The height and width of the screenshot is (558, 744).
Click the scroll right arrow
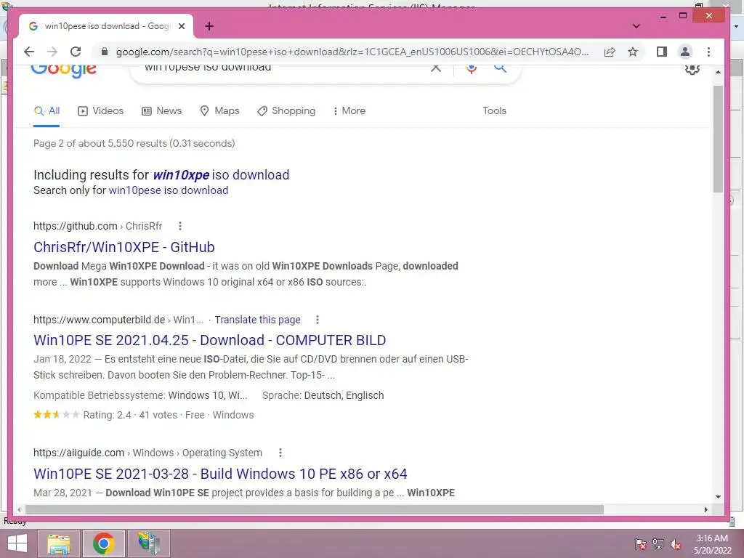tap(706, 509)
